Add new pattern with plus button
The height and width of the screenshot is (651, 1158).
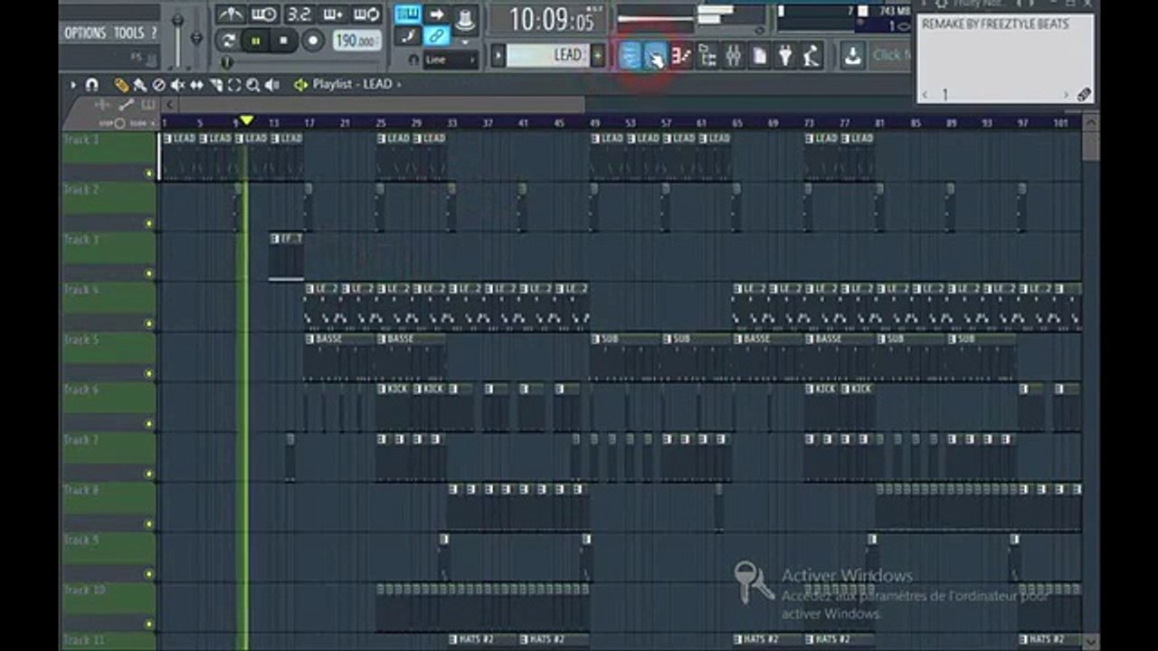[597, 55]
